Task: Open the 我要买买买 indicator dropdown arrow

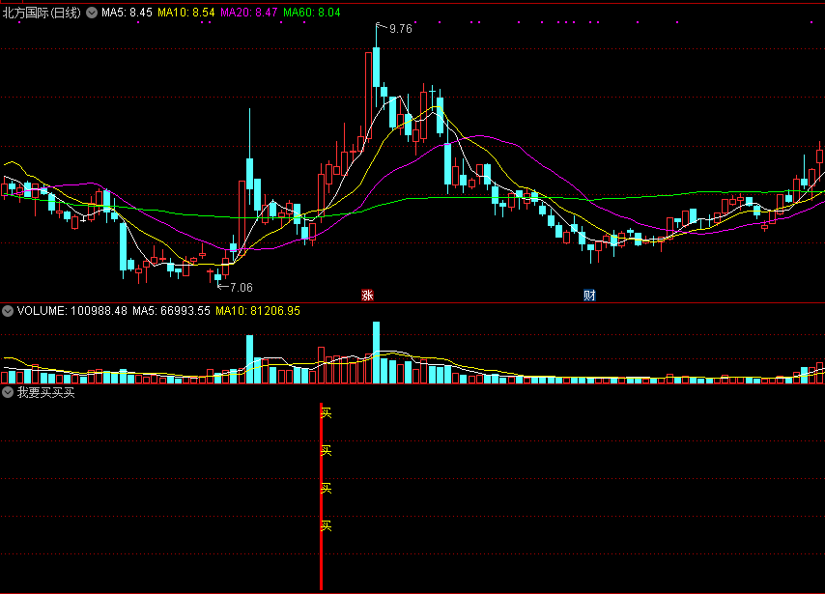Action: [8, 392]
